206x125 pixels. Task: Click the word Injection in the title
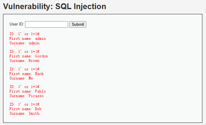(x=90, y=6)
